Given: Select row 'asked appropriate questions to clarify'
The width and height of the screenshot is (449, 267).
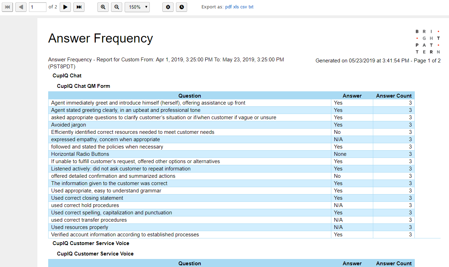Looking at the screenshot, I should [x=231, y=117].
